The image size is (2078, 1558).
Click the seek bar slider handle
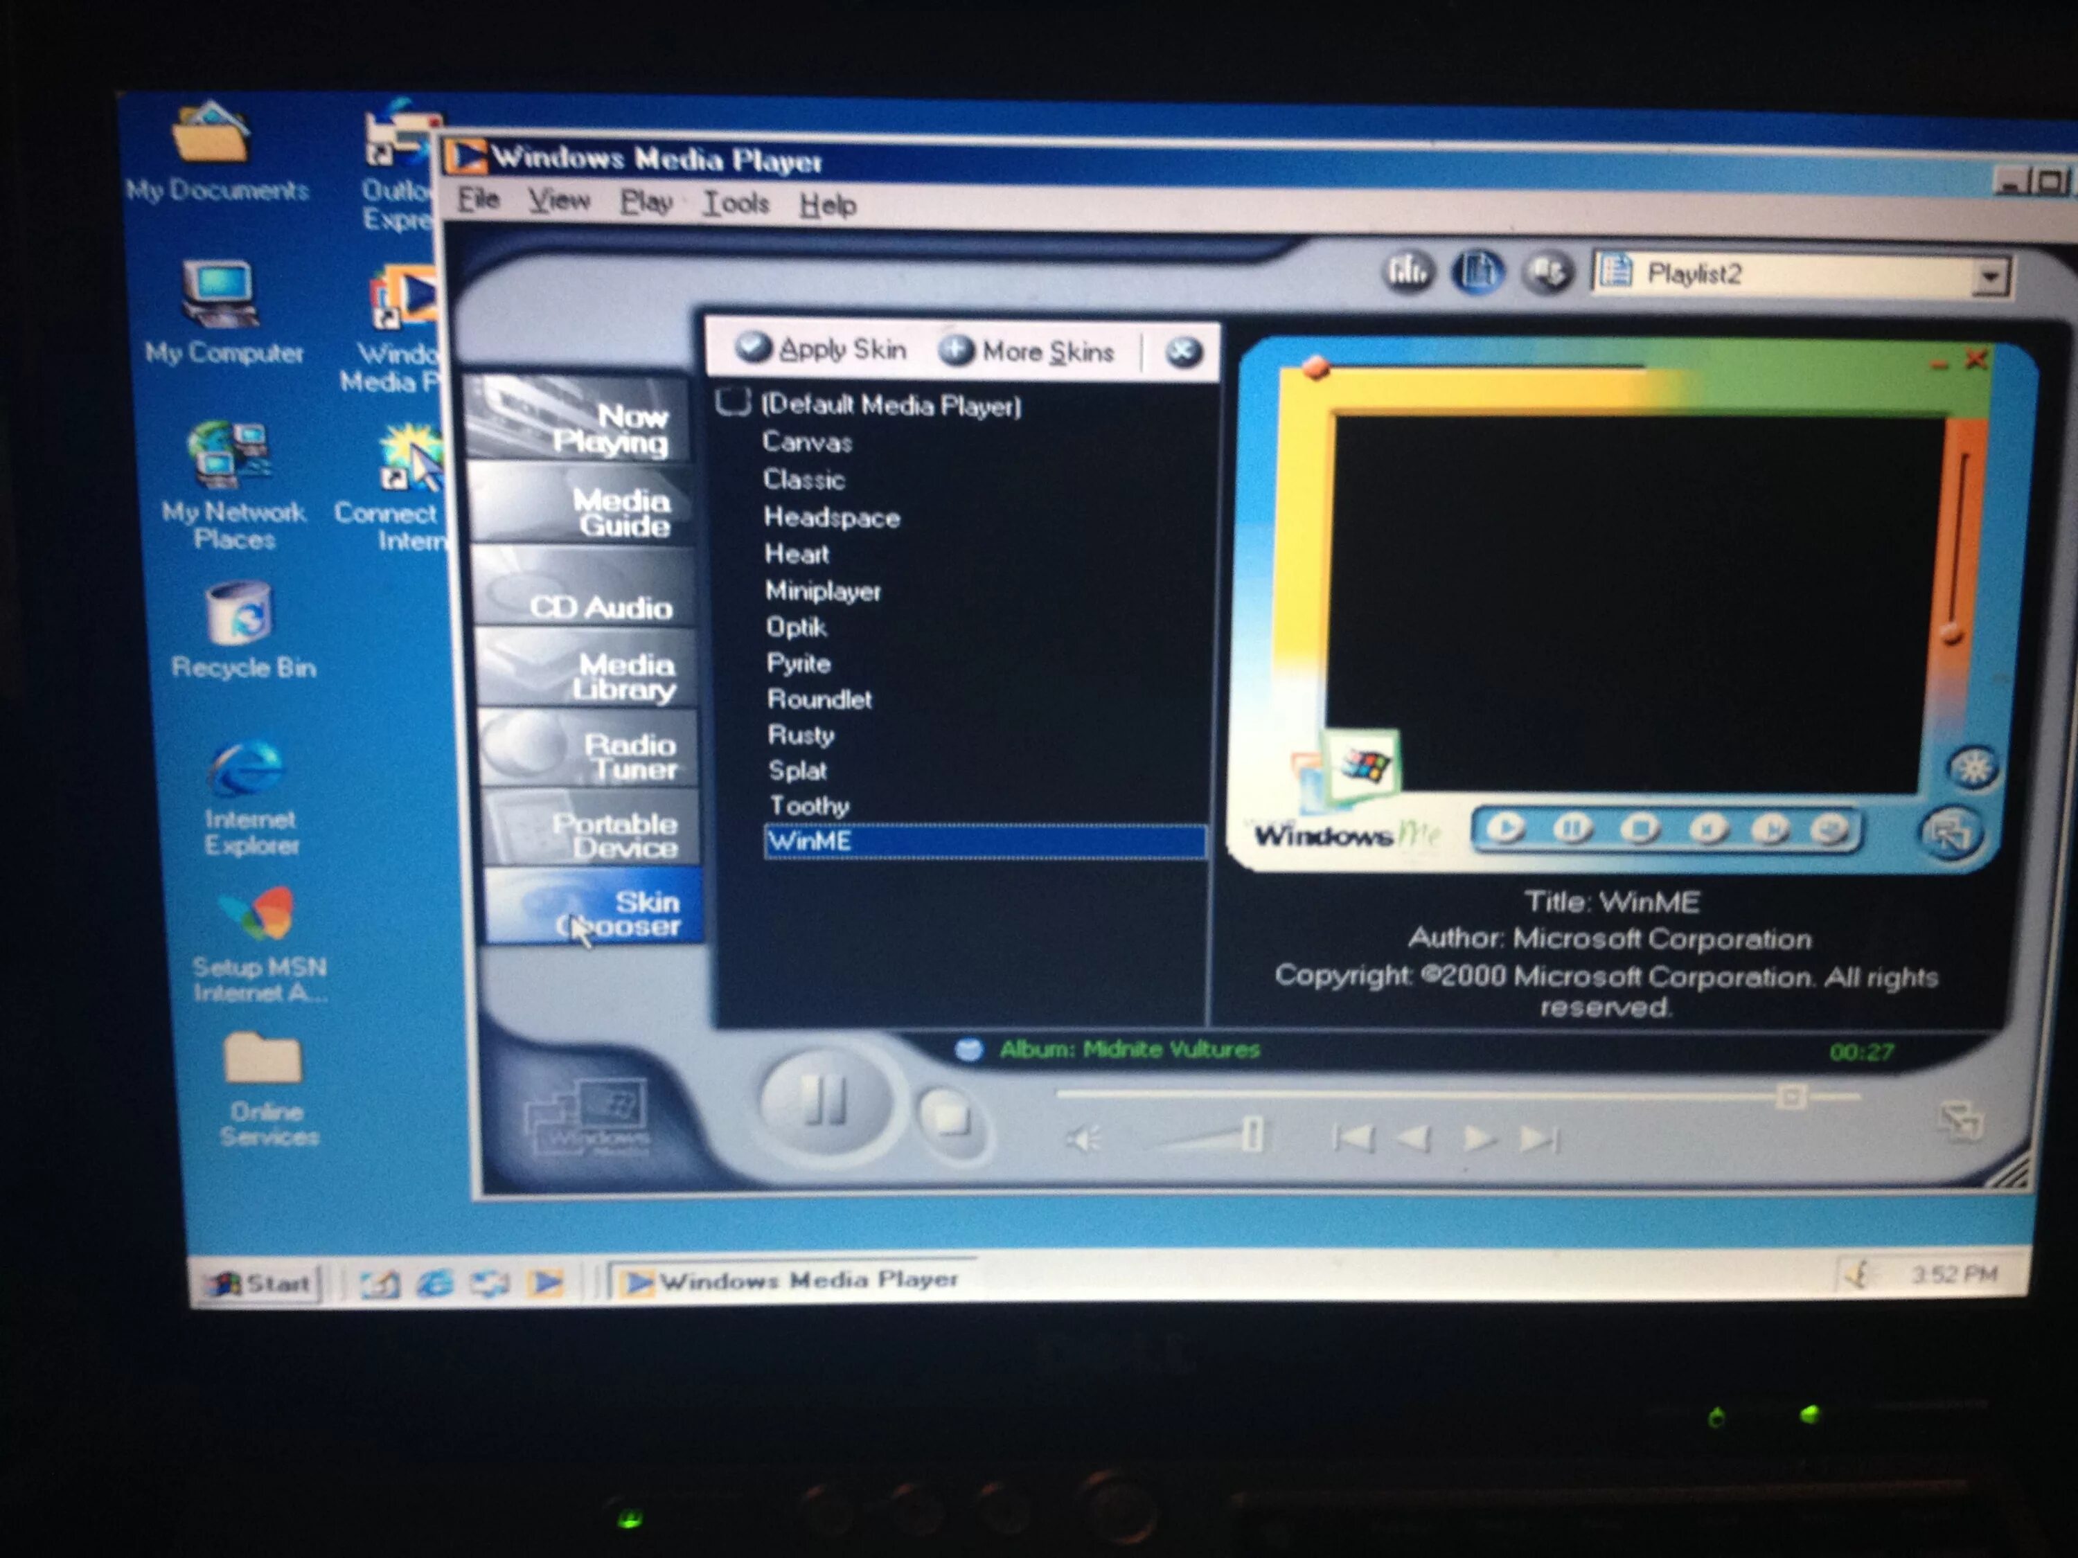(x=1790, y=1097)
